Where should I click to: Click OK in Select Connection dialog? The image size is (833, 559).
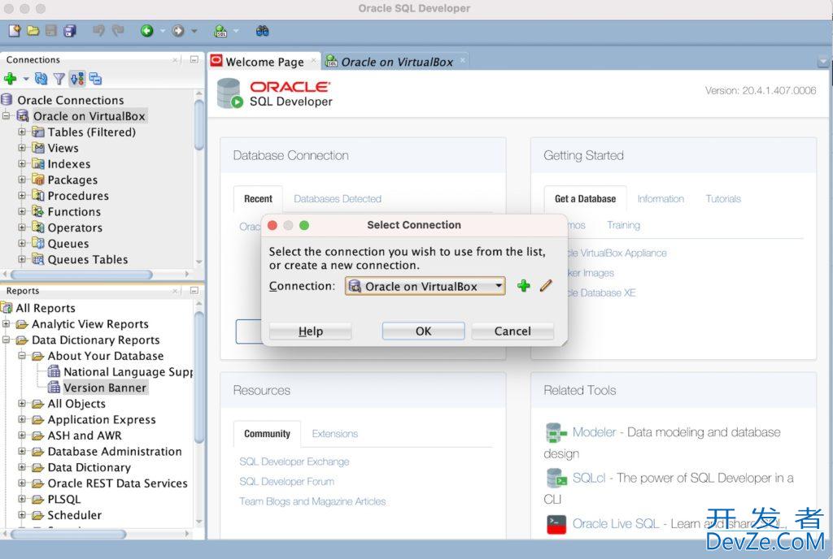[x=423, y=331]
